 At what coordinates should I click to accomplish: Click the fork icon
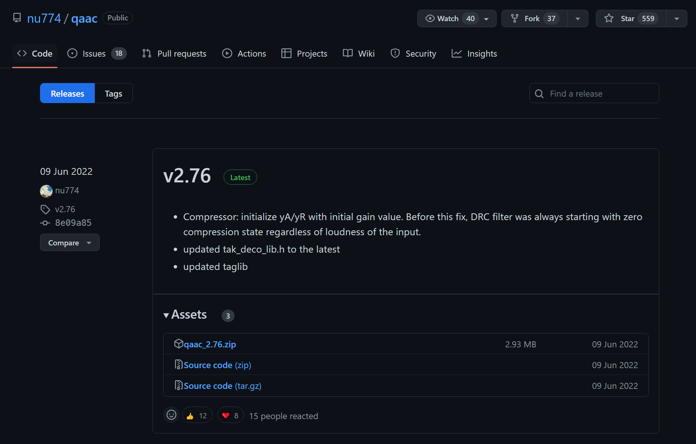point(514,18)
